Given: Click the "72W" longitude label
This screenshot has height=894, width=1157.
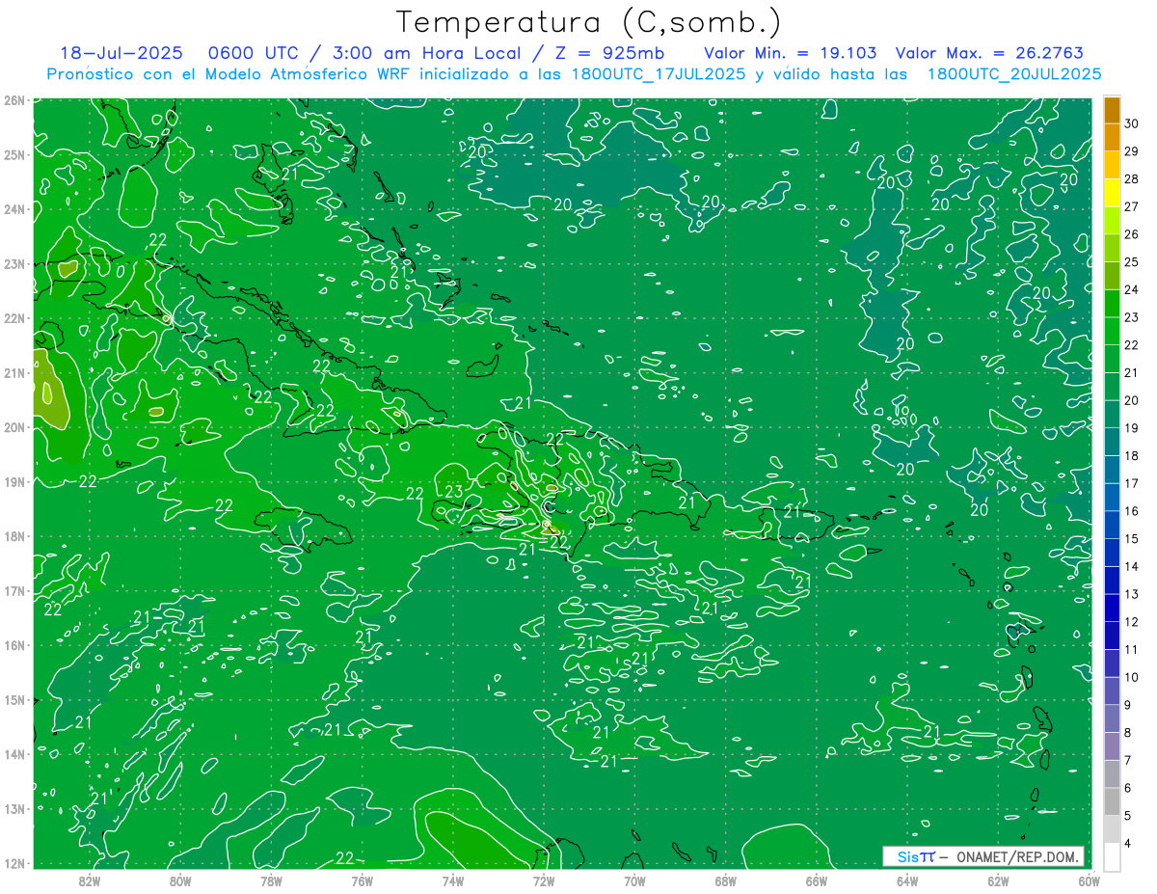Looking at the screenshot, I should point(544,881).
